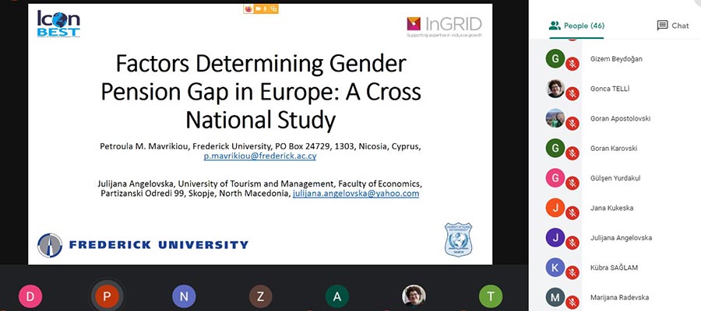The height and width of the screenshot is (311, 701).
Task: Click muted mic icon beside Gonca TELLİ
Action: (x=572, y=93)
